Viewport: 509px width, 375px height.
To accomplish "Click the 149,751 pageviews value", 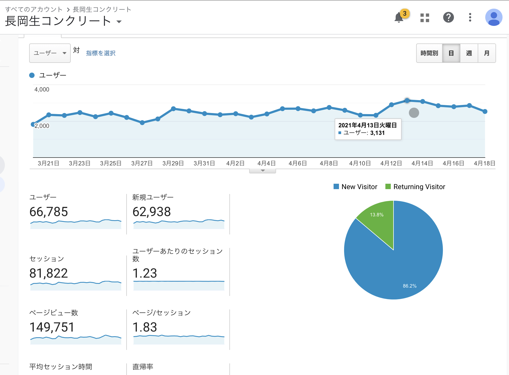I will click(52, 327).
